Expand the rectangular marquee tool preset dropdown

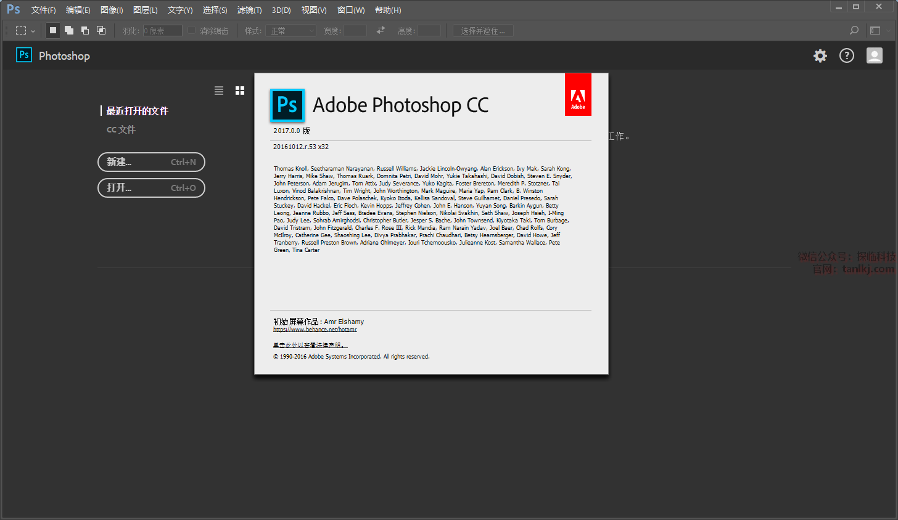click(25, 30)
